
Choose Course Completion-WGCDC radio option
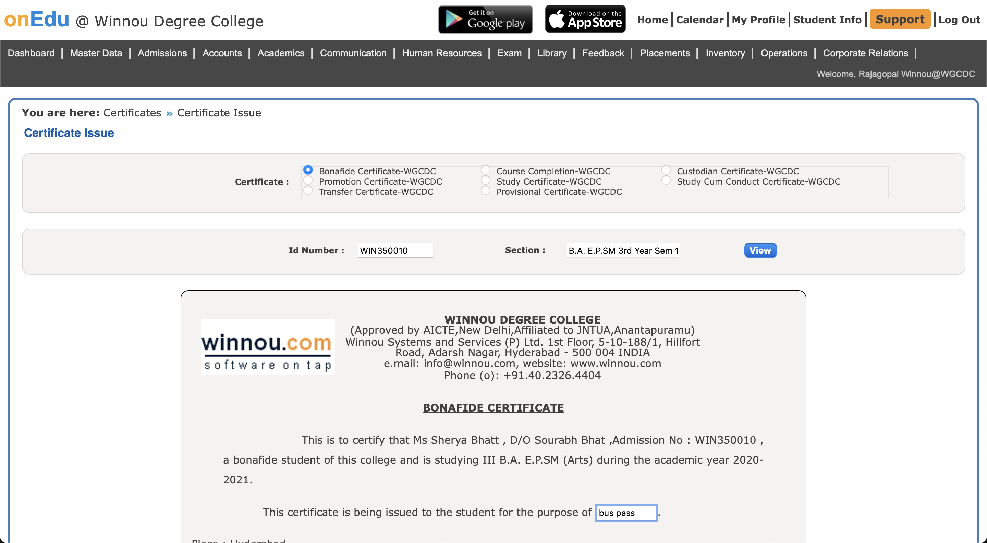486,170
